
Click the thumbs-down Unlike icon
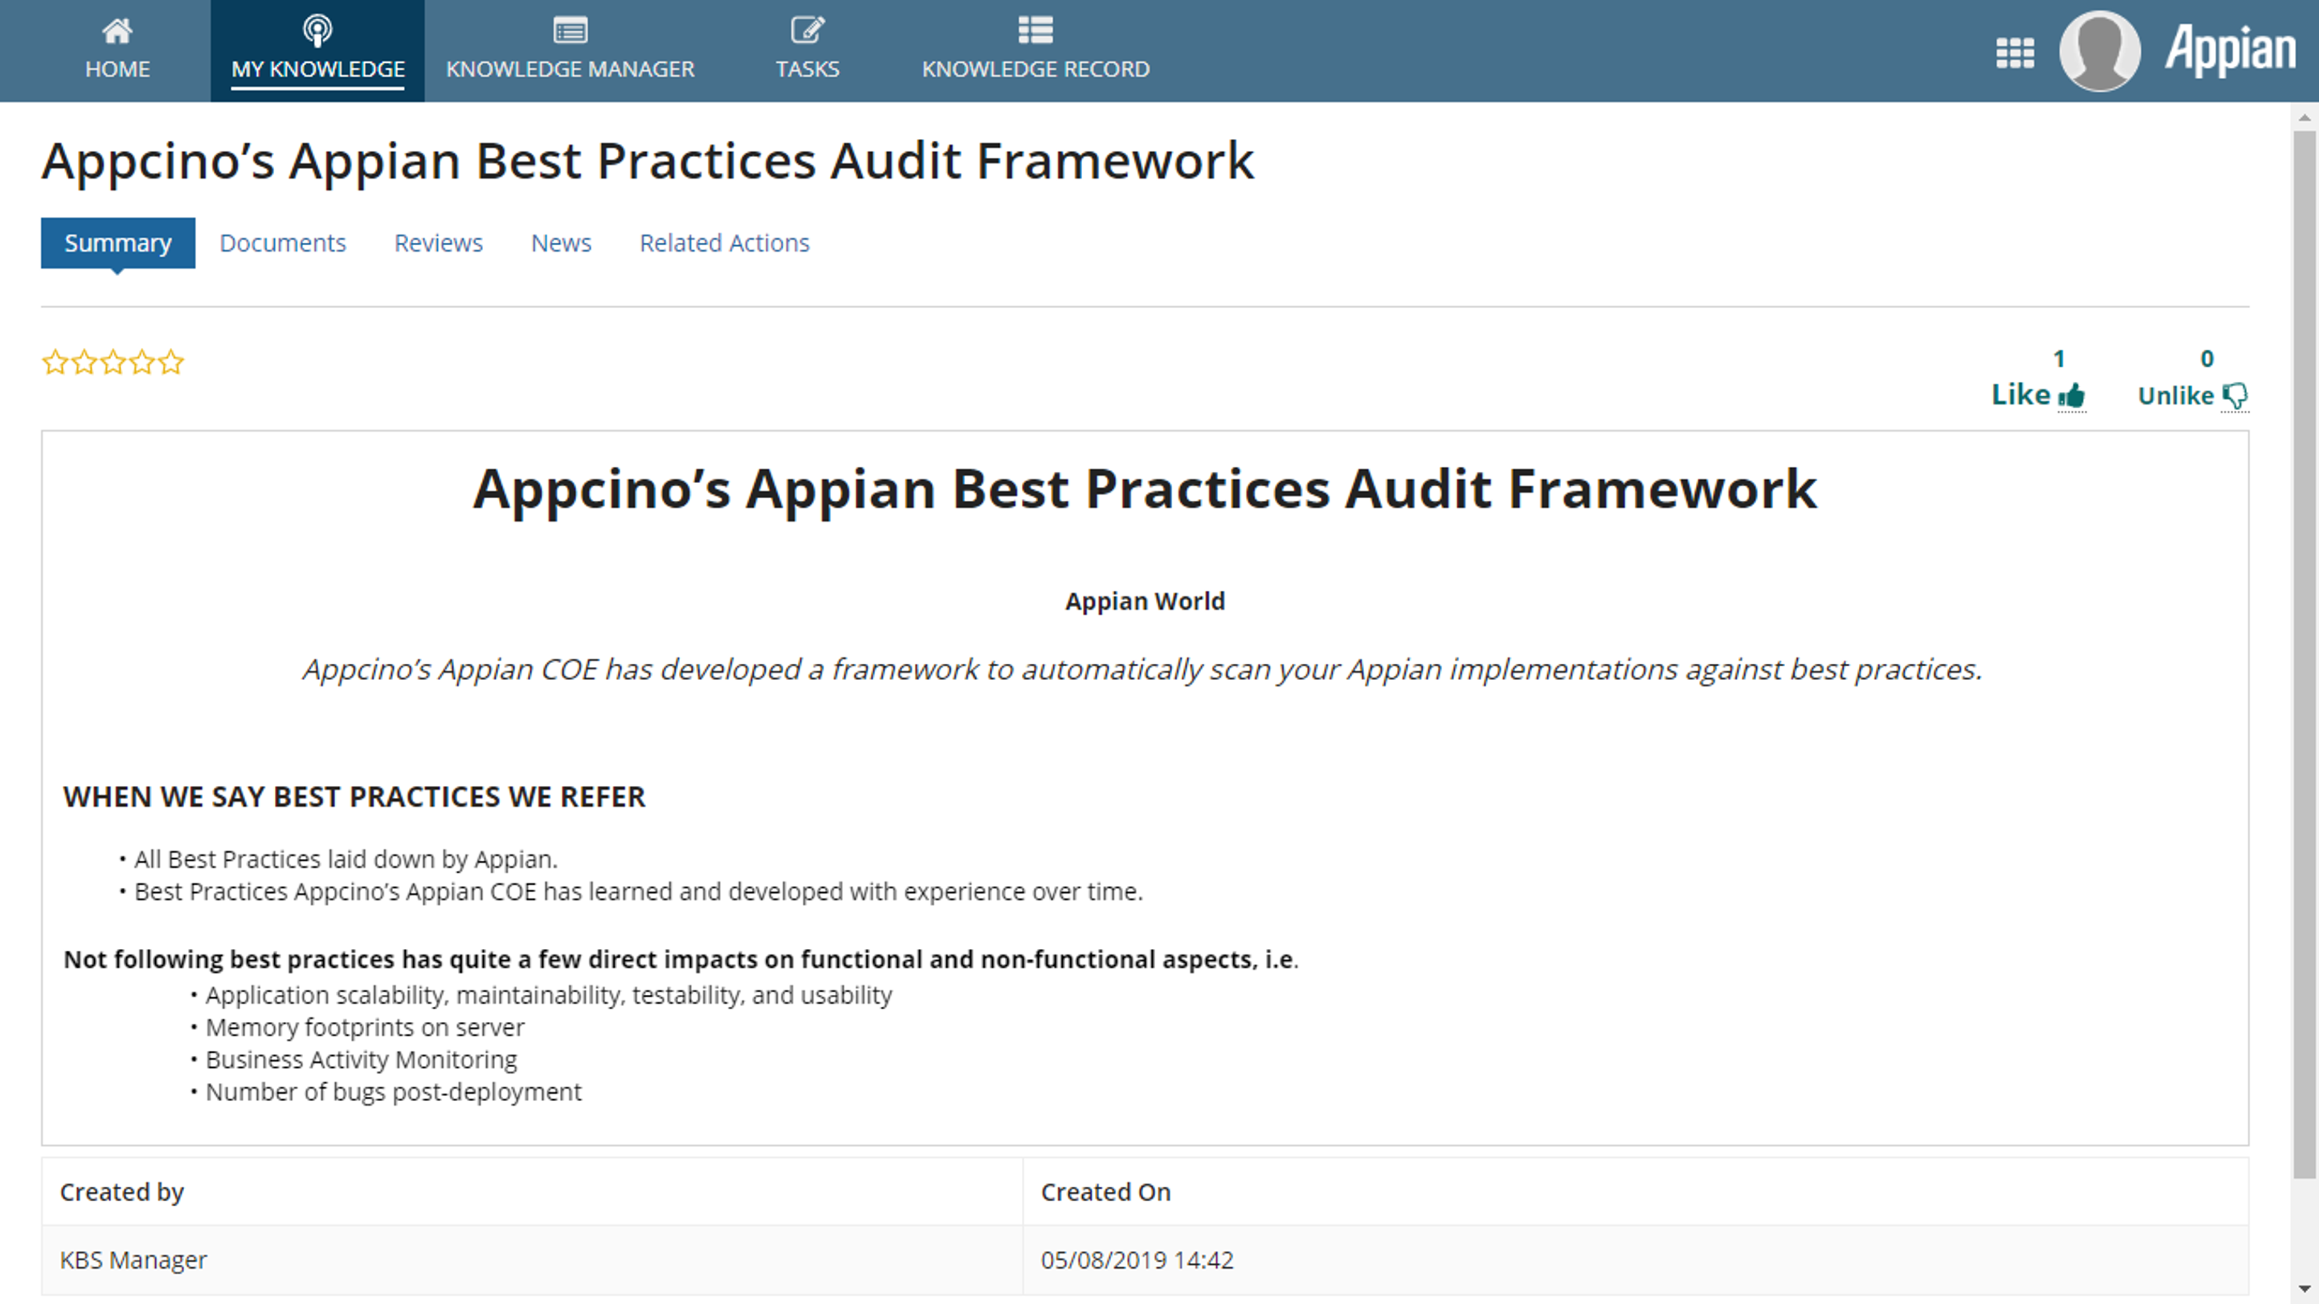[2235, 396]
